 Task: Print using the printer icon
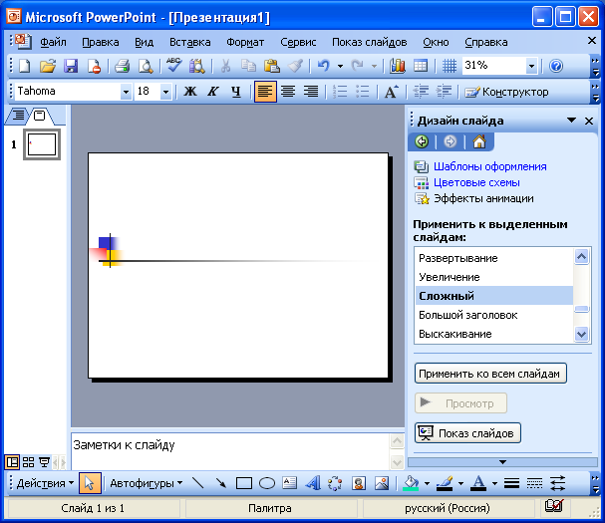click(122, 66)
